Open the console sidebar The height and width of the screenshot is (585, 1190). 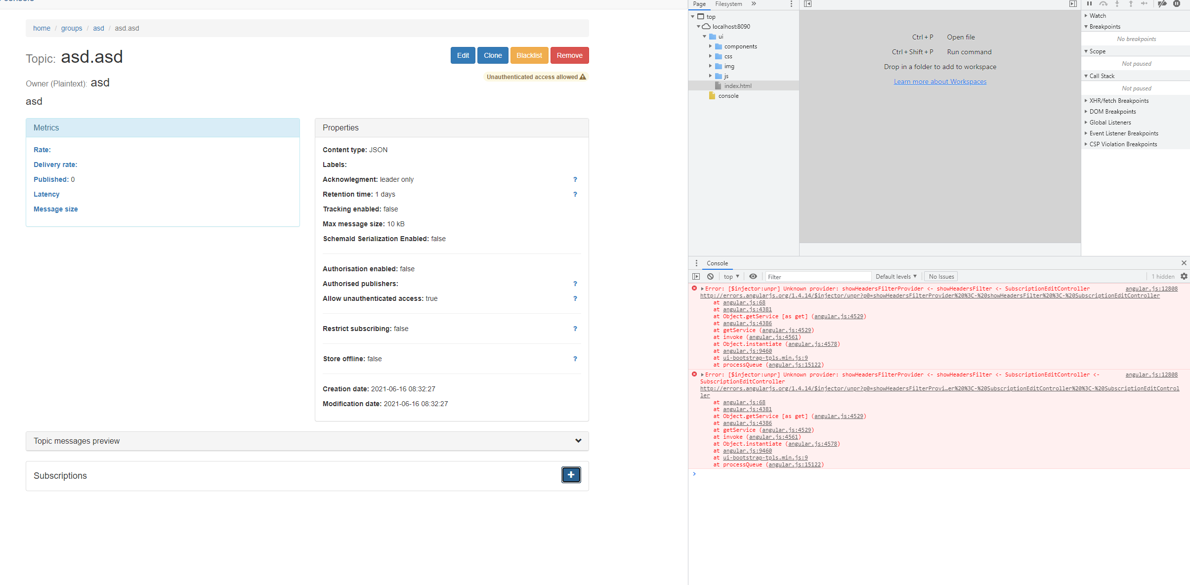pyautogui.click(x=696, y=276)
